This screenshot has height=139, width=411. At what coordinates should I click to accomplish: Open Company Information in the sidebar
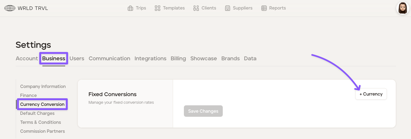[43, 86]
